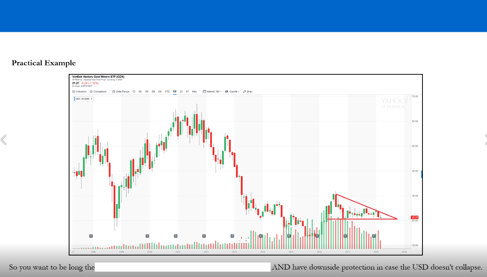The width and height of the screenshot is (487, 277).
Task: Click the Indicators plus icon
Action: point(74,91)
